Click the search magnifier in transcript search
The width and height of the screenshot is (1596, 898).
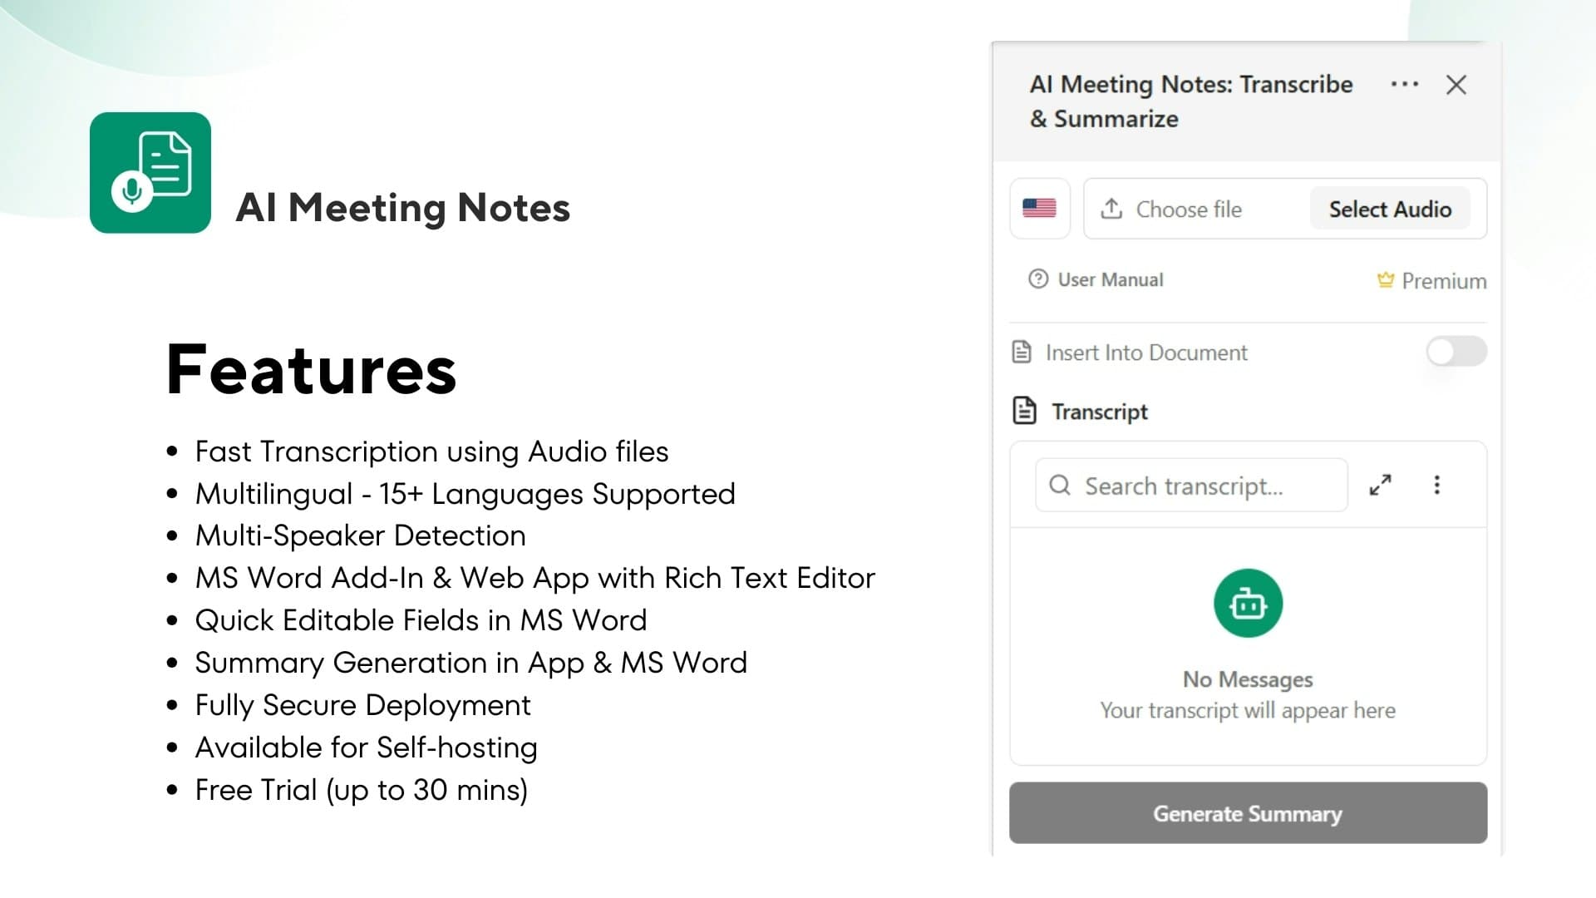coord(1060,485)
